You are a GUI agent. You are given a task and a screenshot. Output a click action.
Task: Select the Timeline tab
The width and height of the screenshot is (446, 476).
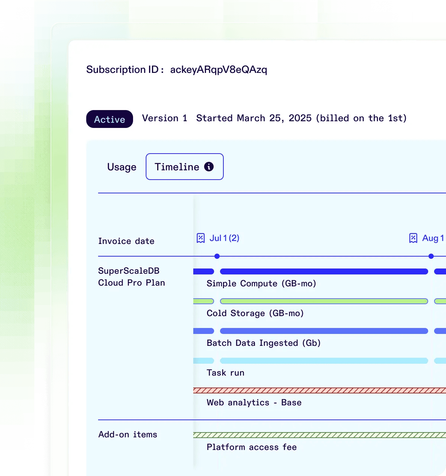point(177,167)
